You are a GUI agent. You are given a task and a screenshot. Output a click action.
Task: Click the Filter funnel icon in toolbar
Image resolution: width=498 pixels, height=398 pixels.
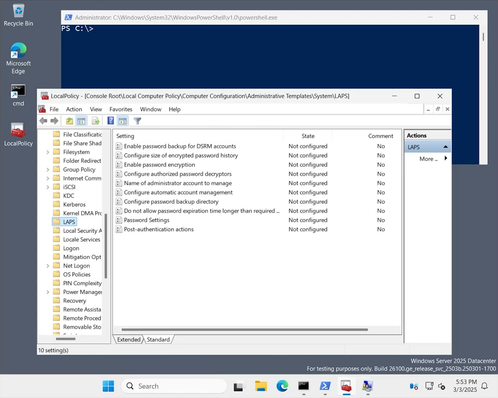137,121
